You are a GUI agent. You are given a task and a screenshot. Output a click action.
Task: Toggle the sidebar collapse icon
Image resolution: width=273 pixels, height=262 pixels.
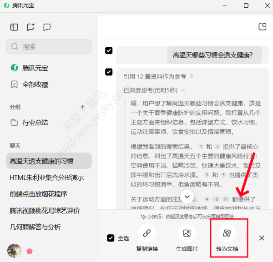pyautogui.click(x=14, y=27)
